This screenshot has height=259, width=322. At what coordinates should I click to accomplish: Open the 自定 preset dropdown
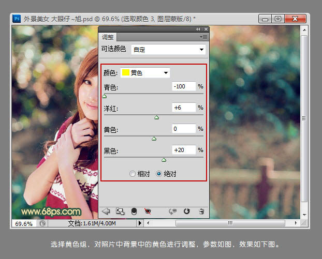[x=168, y=50]
